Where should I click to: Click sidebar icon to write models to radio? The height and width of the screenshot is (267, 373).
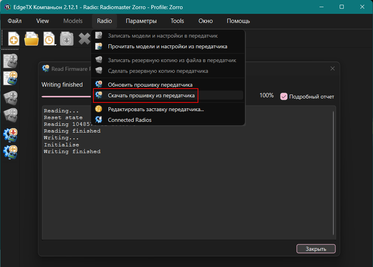[x=10, y=61]
